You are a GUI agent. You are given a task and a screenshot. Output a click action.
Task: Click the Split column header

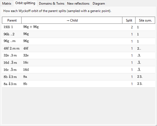[129, 20]
